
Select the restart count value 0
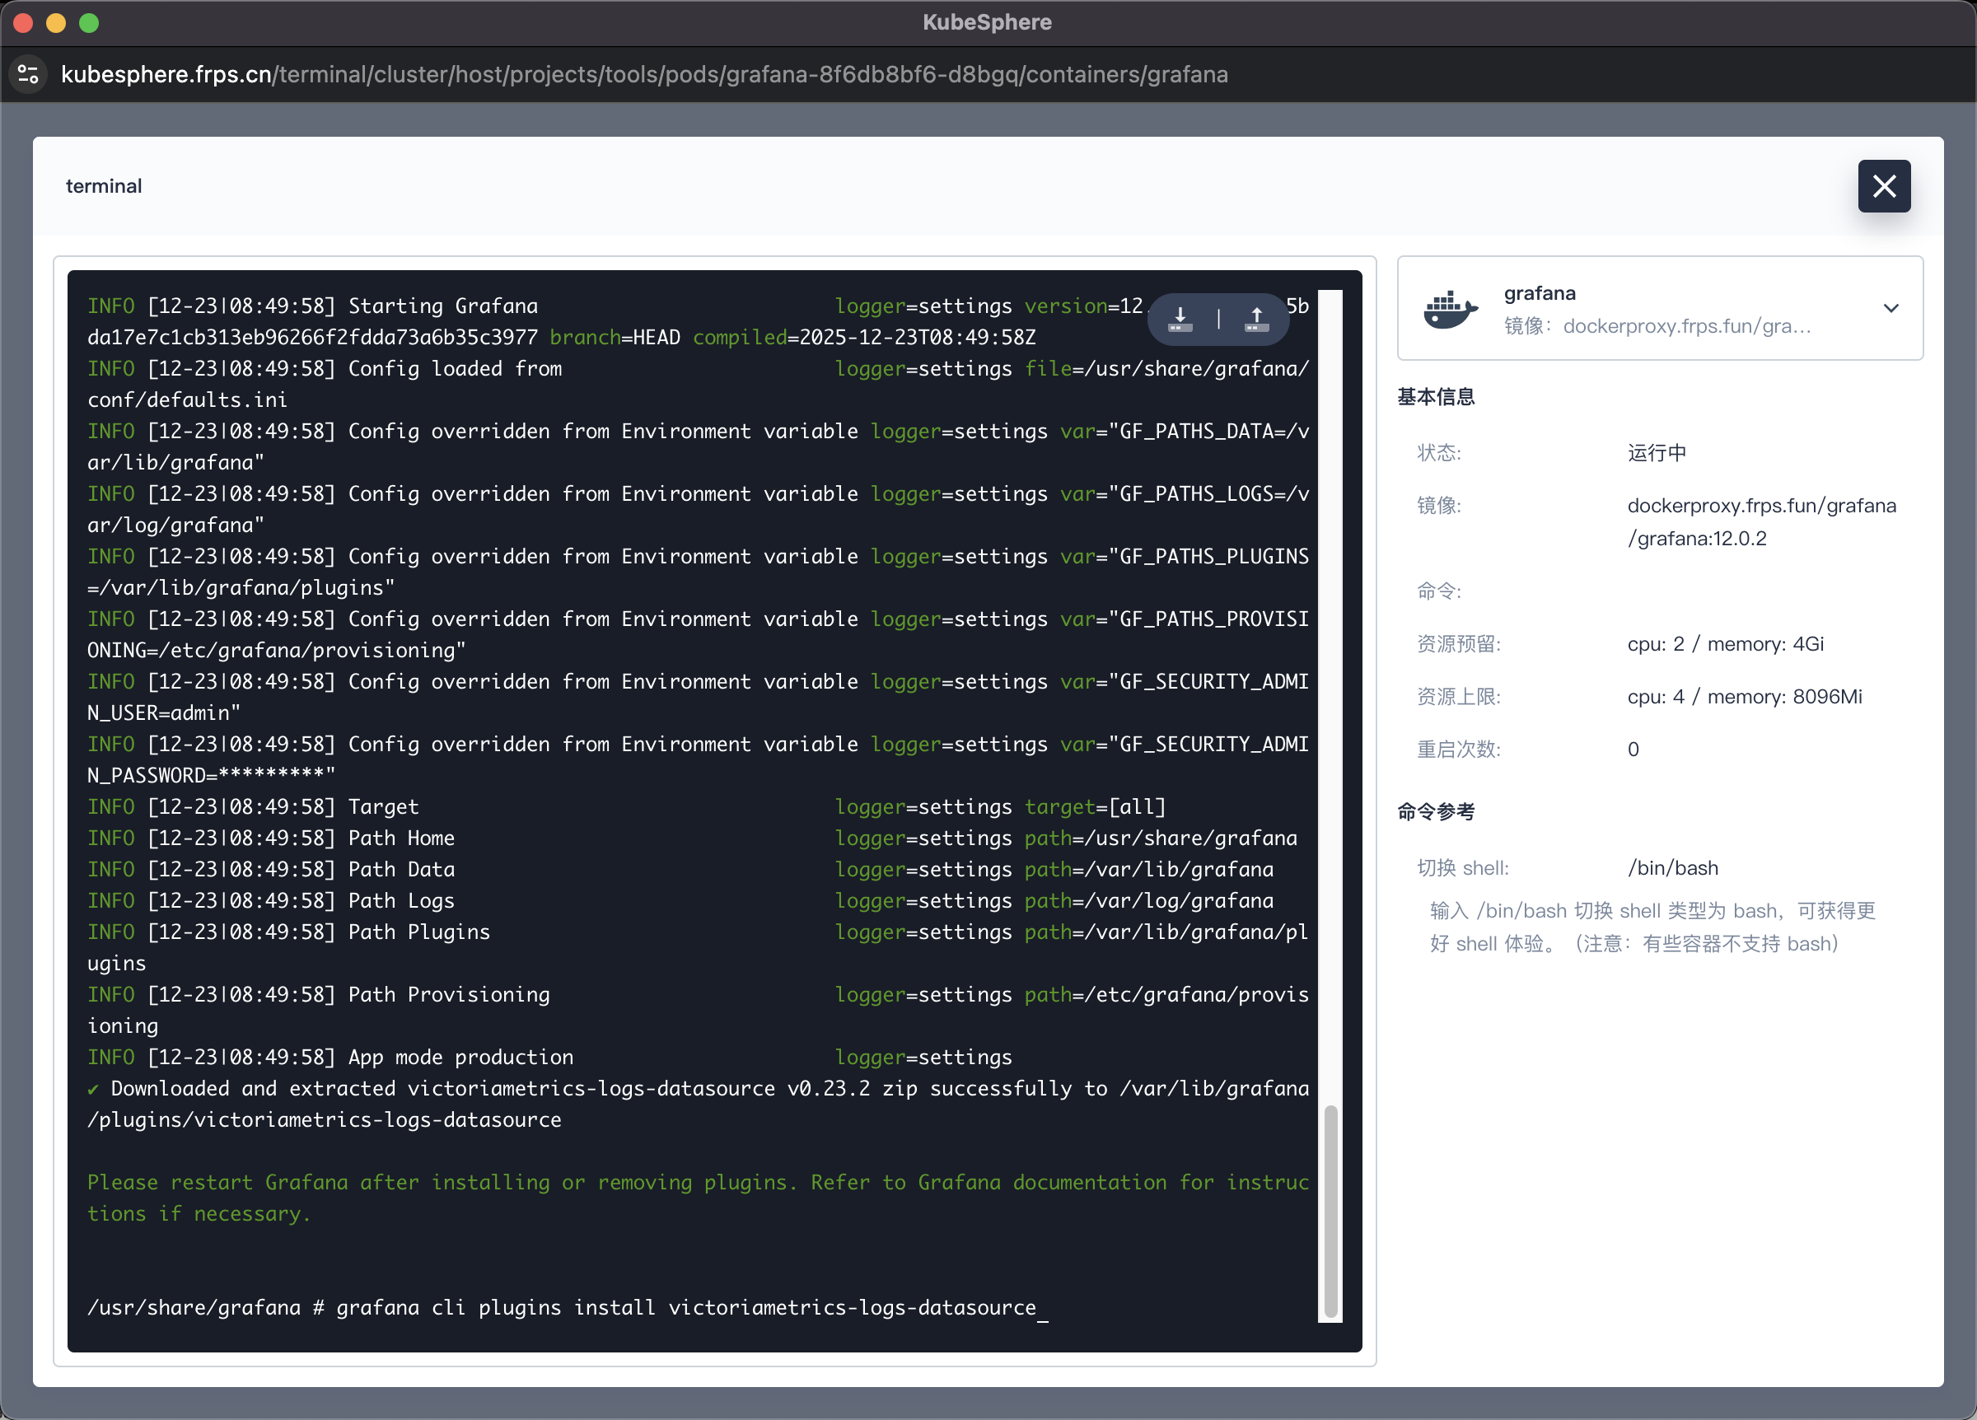(x=1633, y=749)
